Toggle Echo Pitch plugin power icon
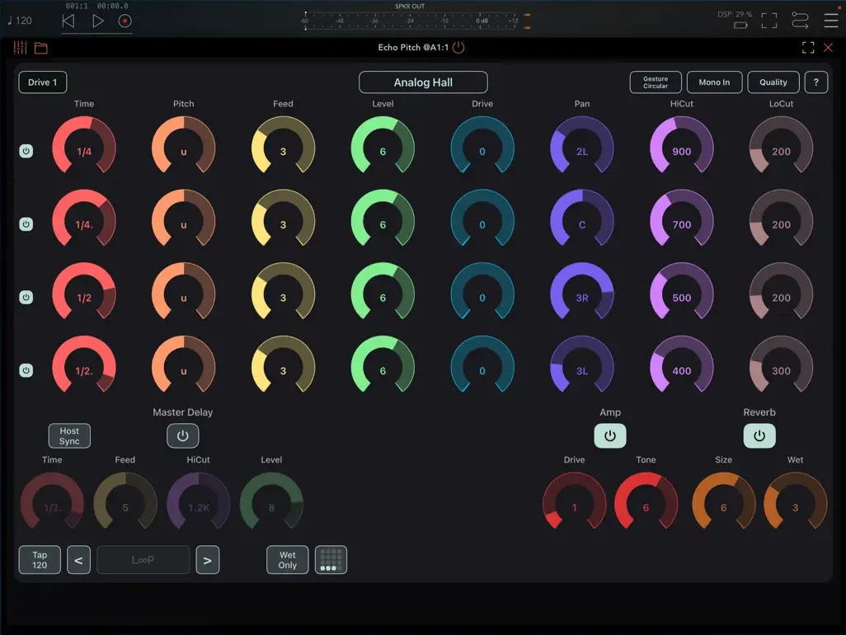Viewport: 846px width, 635px height. pos(458,48)
